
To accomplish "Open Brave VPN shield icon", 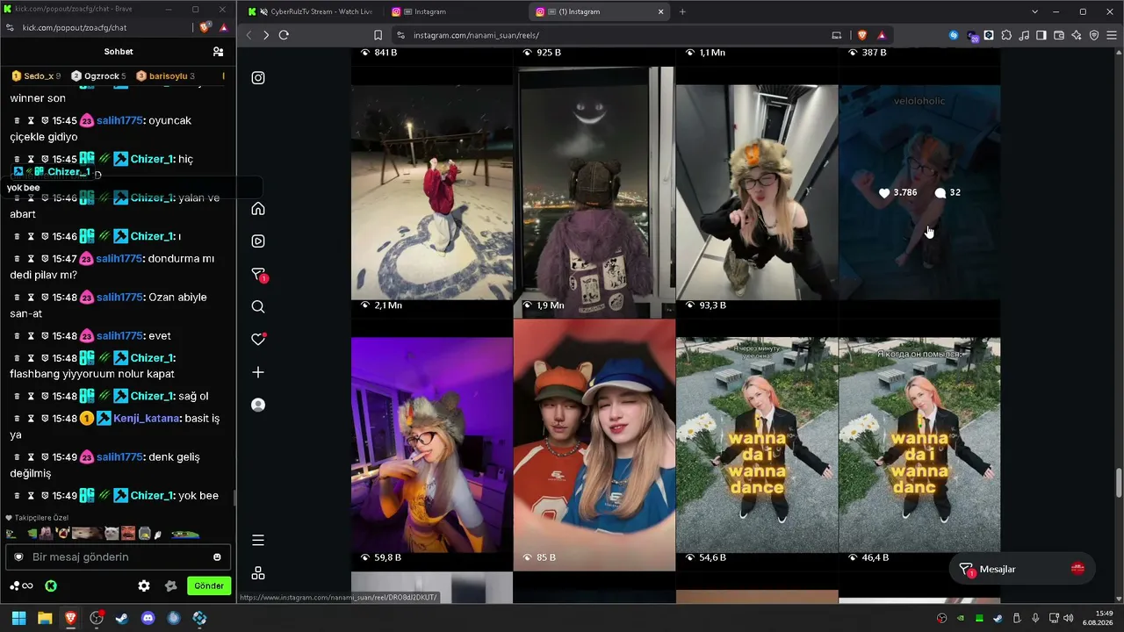I will (1094, 35).
